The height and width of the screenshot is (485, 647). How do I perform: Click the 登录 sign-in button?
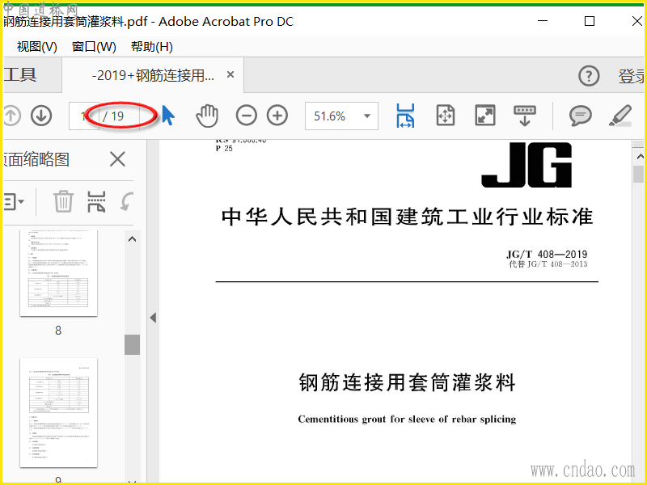(632, 76)
